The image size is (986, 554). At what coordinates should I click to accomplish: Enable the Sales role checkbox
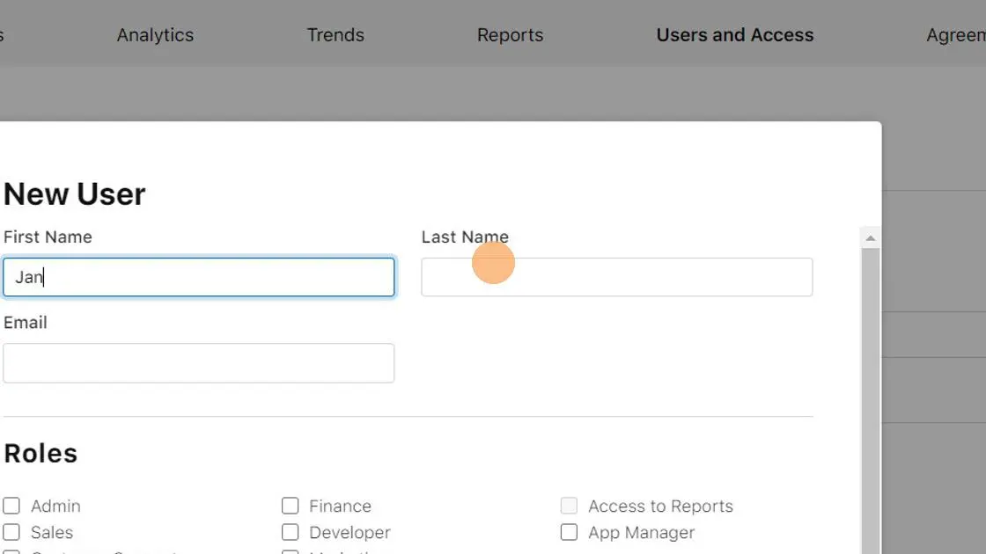pyautogui.click(x=11, y=532)
